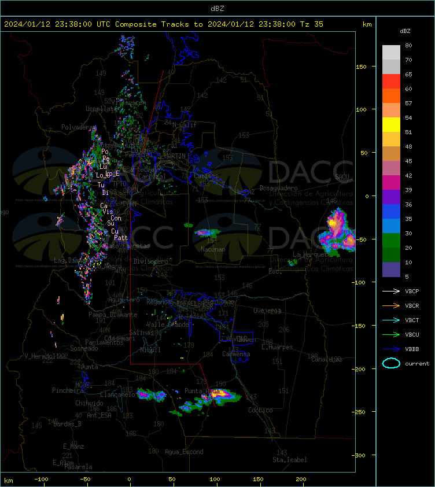Click the 'VBBB' legend label
Screen dimensions: 435x487
[x=412, y=349]
